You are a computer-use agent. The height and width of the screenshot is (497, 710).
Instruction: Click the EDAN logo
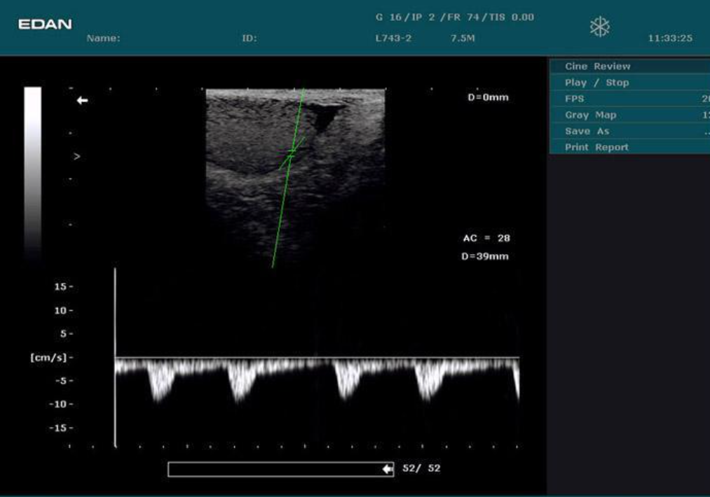coord(45,24)
